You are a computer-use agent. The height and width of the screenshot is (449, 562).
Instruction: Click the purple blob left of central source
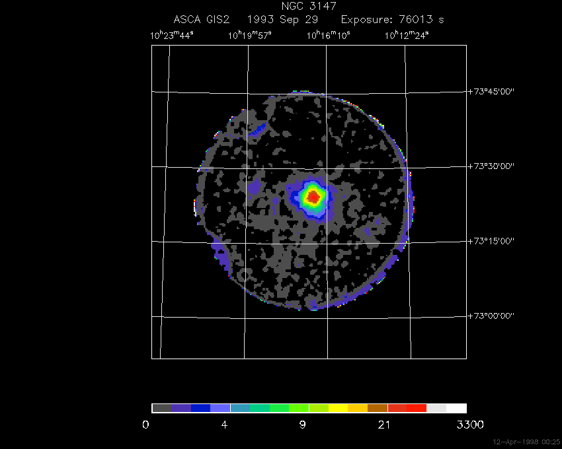pos(255,188)
